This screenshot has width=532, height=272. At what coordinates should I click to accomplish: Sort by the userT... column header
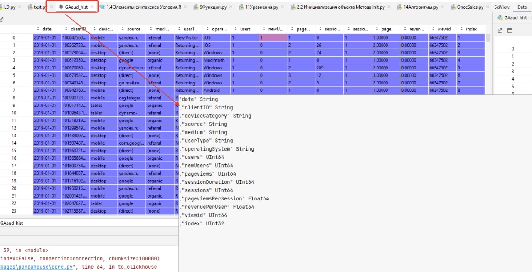pos(188,29)
